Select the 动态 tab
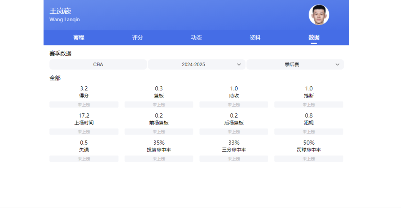The width and height of the screenshot is (401, 208). click(196, 38)
